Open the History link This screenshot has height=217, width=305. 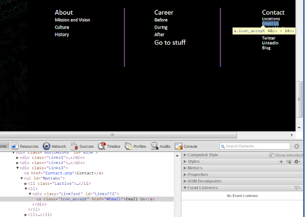pos(62,35)
